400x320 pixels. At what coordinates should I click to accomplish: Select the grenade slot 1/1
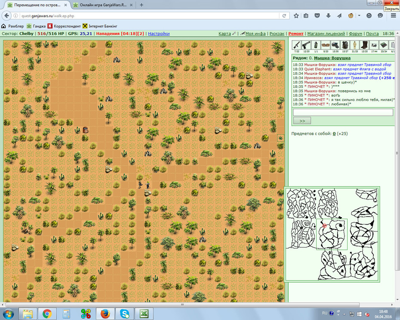click(316, 45)
